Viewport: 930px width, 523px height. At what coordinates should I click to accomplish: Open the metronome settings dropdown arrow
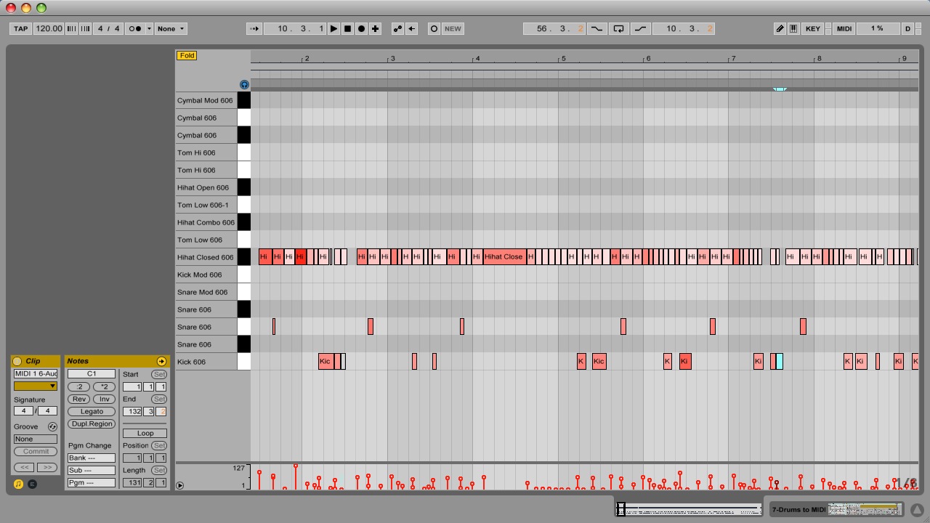[x=150, y=29]
